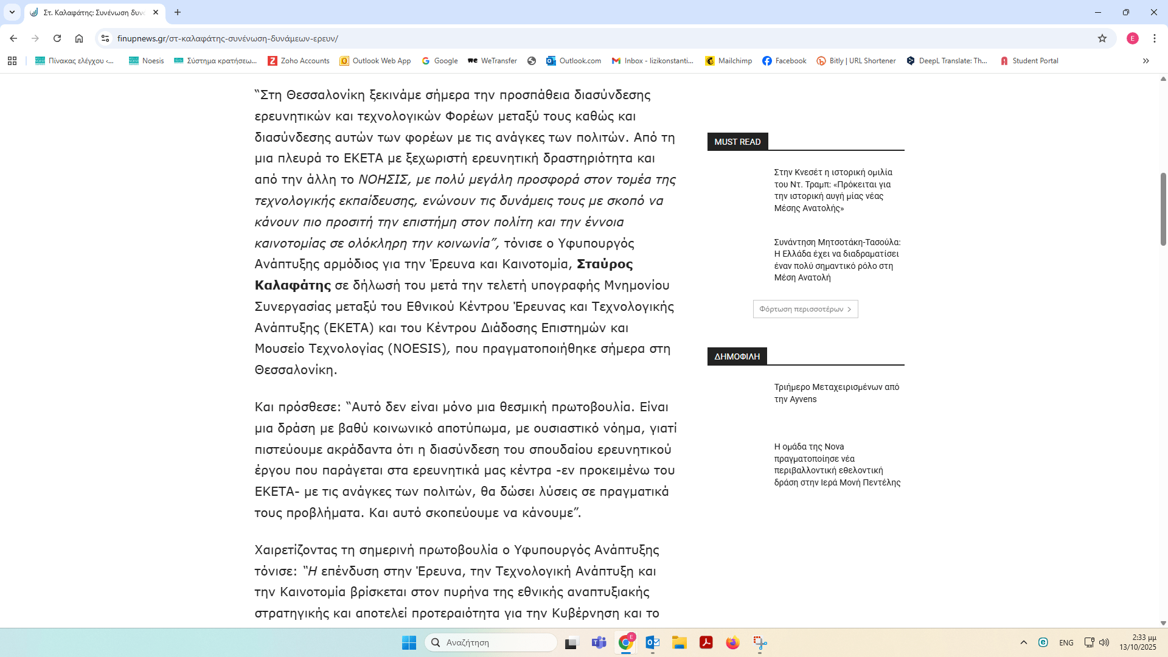Click page vertical scrollbar thumb
The image size is (1168, 657).
tap(1163, 209)
